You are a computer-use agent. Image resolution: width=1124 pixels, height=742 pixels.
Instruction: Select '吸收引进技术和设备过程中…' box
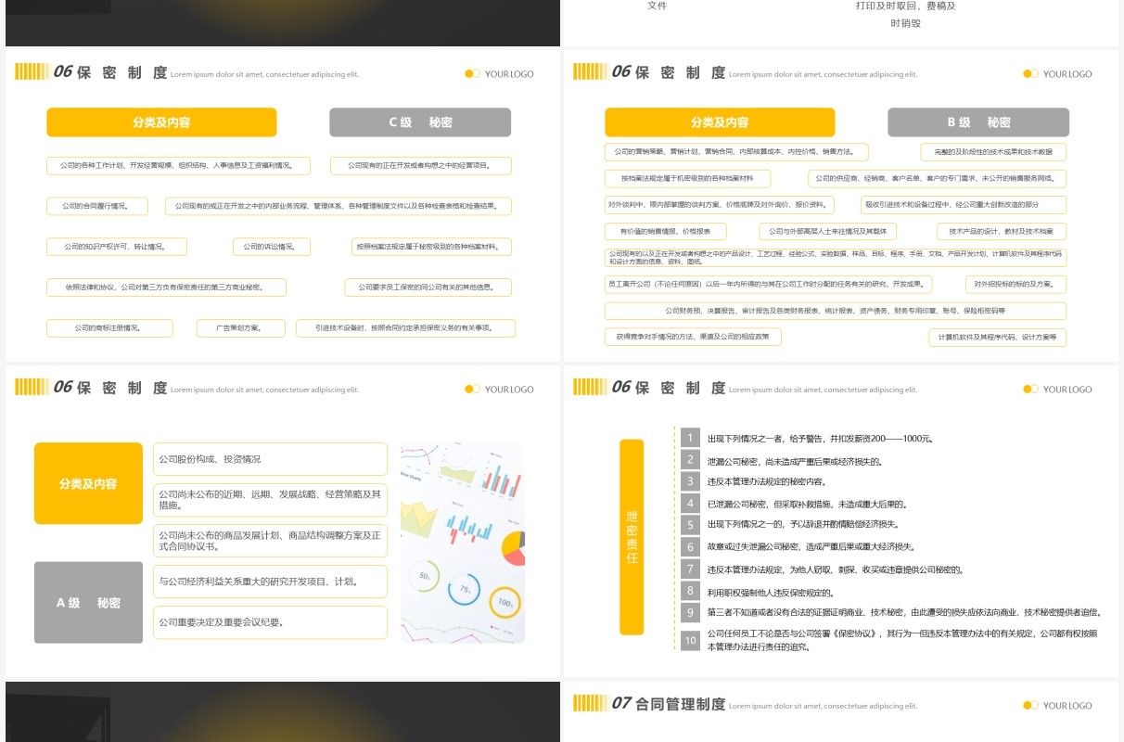tap(964, 205)
